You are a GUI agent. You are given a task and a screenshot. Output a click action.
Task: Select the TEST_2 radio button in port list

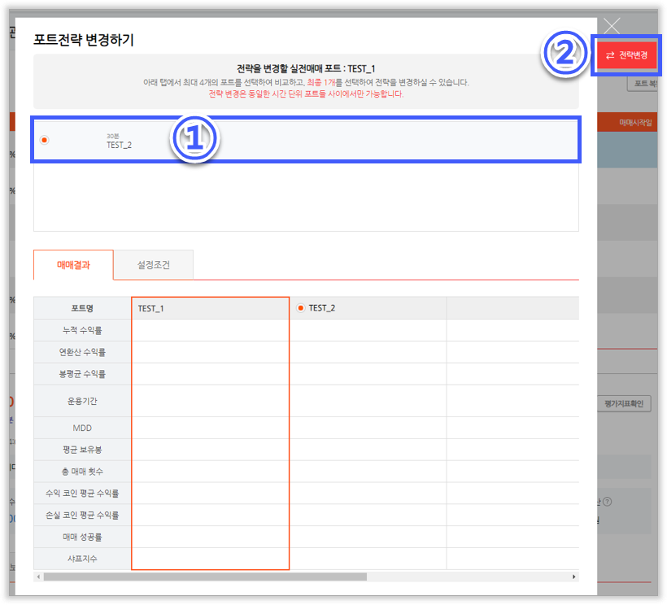click(x=44, y=140)
